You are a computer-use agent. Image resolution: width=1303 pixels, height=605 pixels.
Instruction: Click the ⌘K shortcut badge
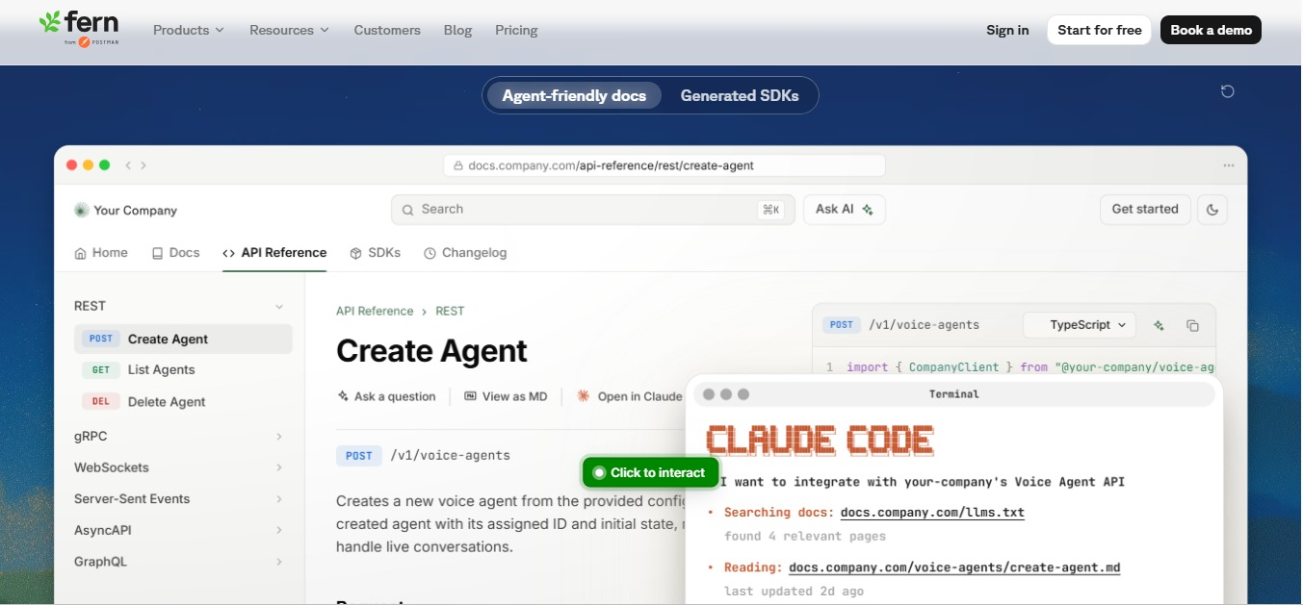[770, 210]
